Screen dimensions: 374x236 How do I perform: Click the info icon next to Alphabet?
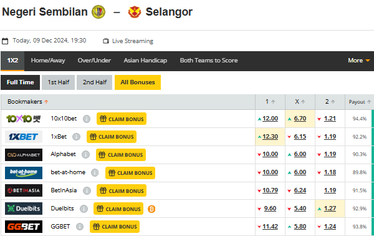[x=85, y=155]
